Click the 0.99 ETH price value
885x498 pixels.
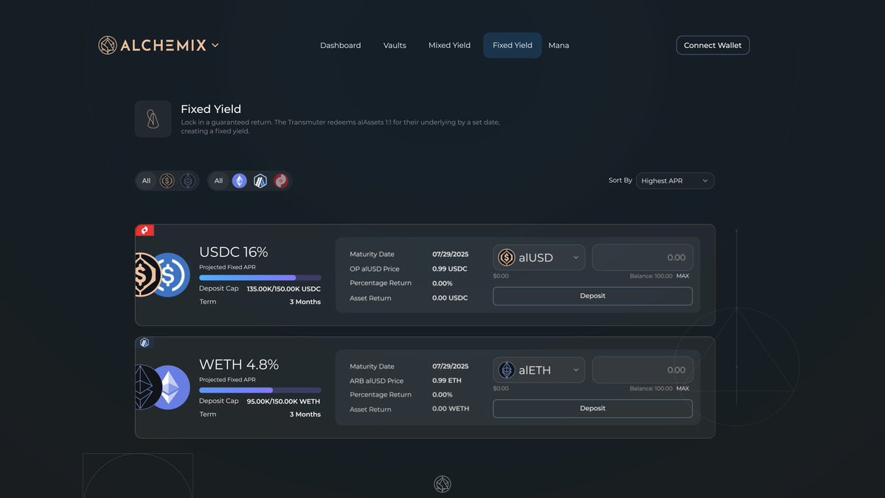point(447,381)
